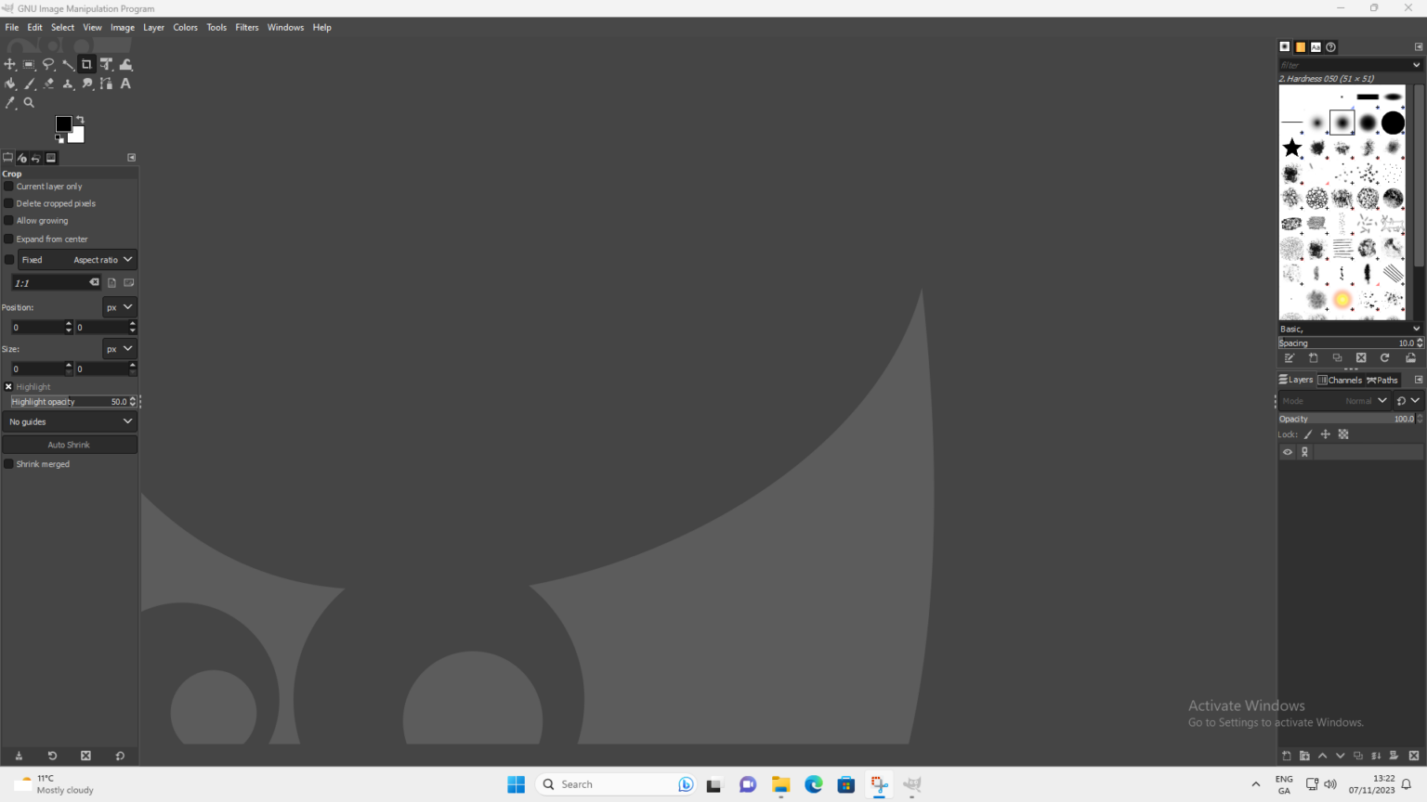Open the Filters menu
This screenshot has width=1427, height=802.
(246, 27)
